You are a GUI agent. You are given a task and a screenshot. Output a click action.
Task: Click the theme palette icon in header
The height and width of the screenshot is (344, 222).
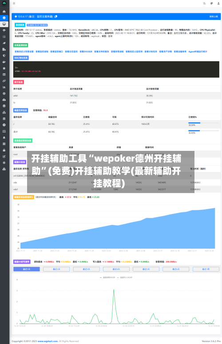211,3
